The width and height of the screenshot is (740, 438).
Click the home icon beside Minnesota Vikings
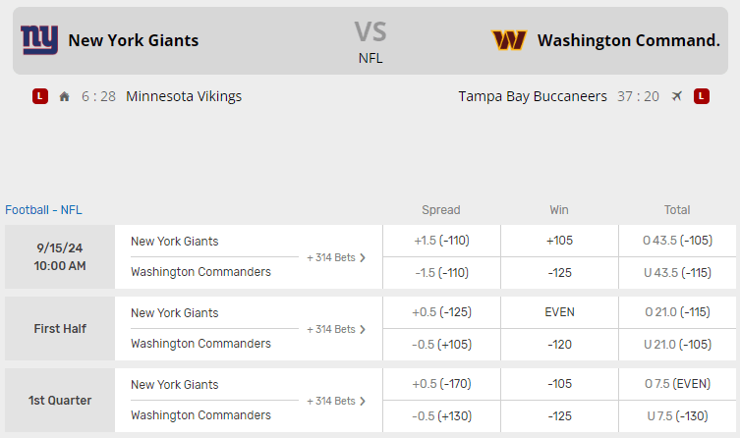(65, 96)
